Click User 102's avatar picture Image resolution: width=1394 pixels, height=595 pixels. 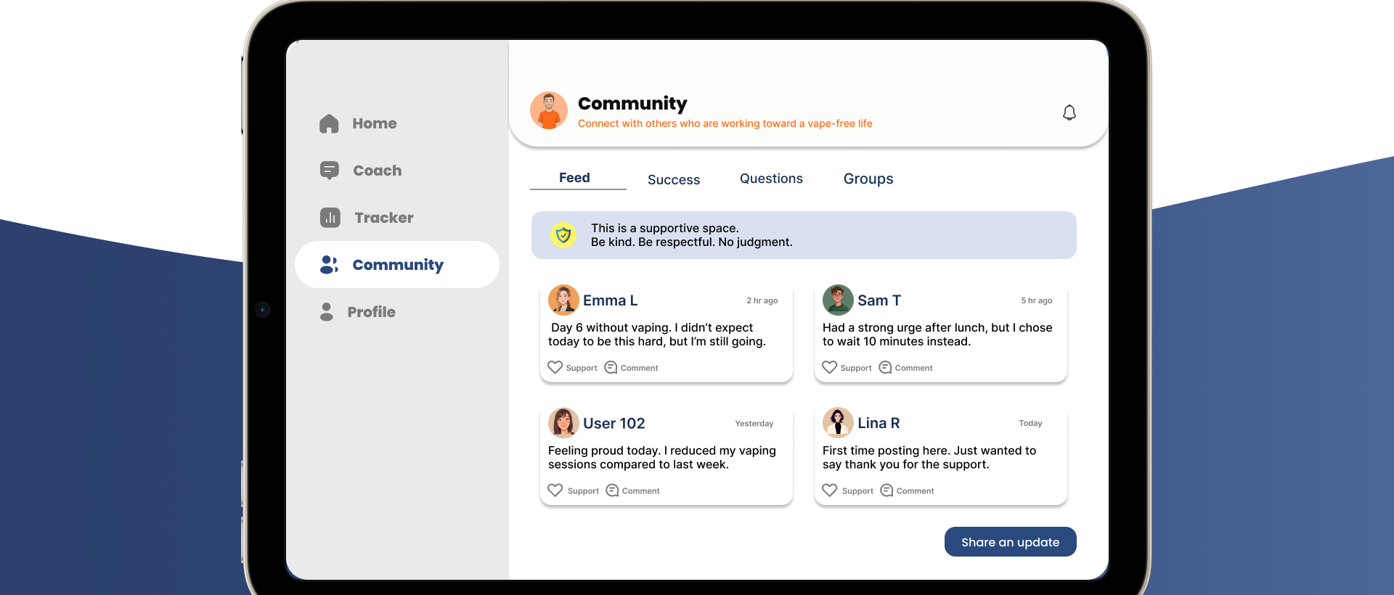(x=563, y=422)
